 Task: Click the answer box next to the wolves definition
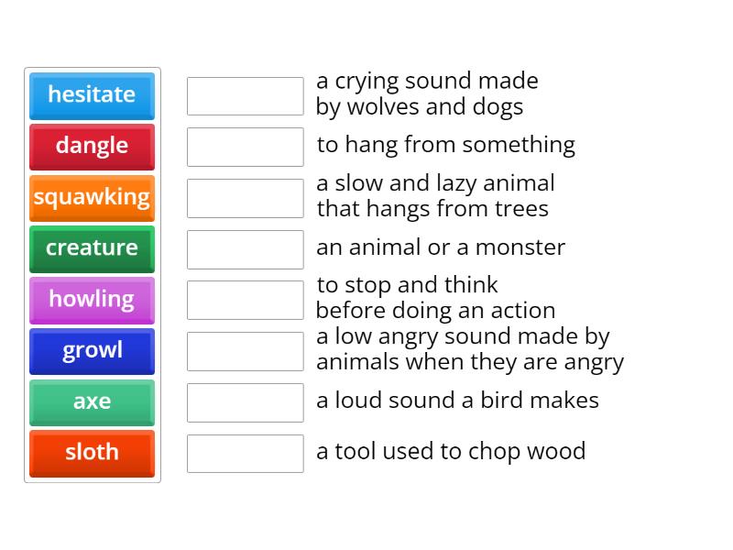point(245,93)
